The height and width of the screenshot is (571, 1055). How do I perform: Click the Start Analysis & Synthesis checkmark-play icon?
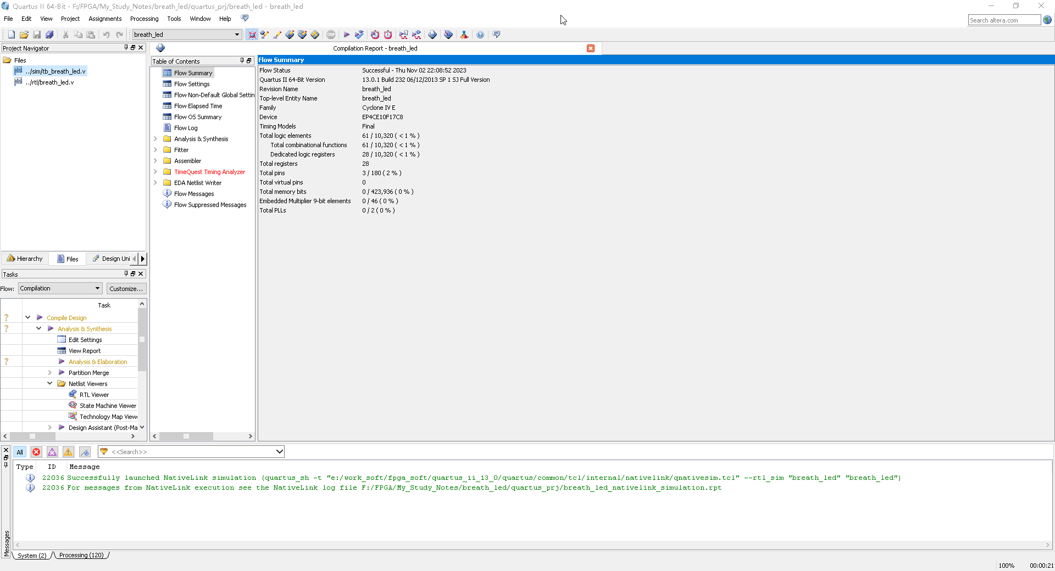pos(359,35)
